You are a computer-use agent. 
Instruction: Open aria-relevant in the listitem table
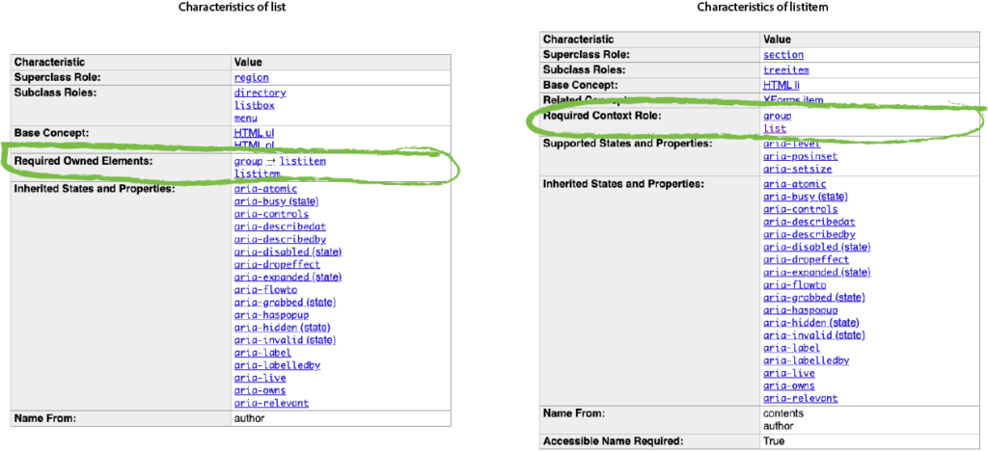(801, 398)
